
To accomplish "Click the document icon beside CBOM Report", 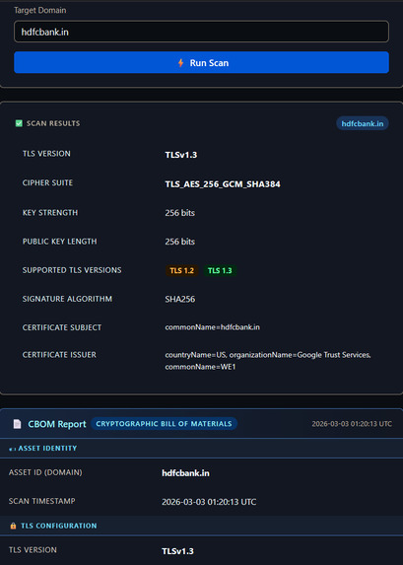I will click(x=17, y=424).
